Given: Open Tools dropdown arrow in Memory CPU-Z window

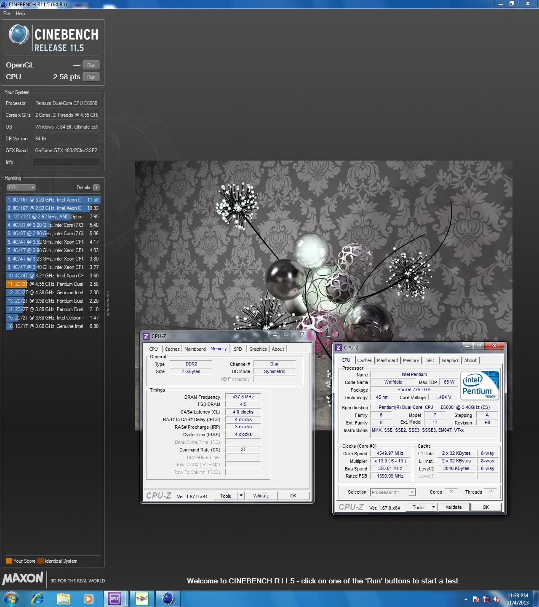Looking at the screenshot, I should pyautogui.click(x=241, y=496).
